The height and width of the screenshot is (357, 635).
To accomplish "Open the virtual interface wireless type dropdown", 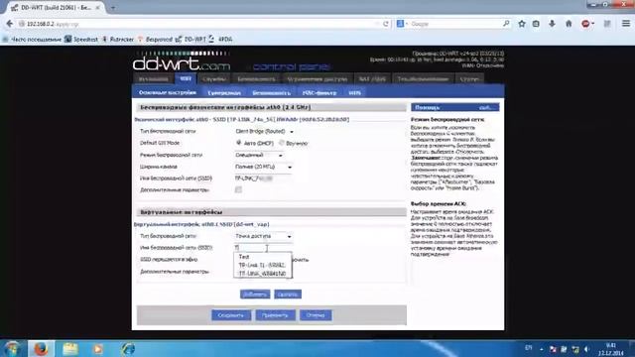I will coord(263,236).
